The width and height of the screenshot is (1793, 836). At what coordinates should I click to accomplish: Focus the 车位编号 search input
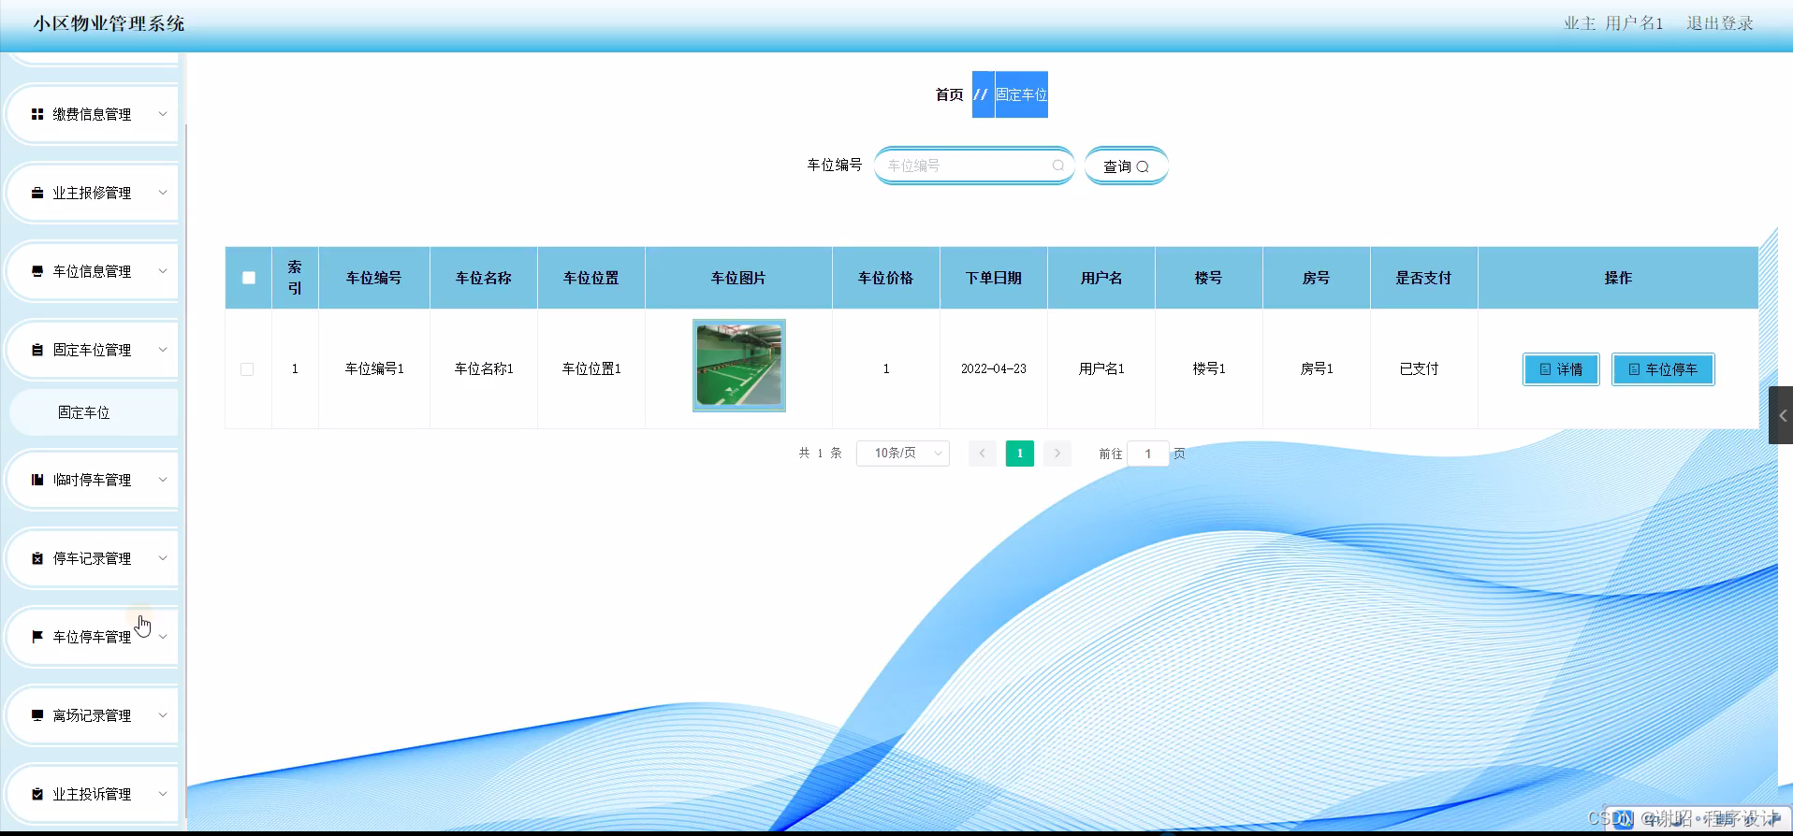point(974,166)
